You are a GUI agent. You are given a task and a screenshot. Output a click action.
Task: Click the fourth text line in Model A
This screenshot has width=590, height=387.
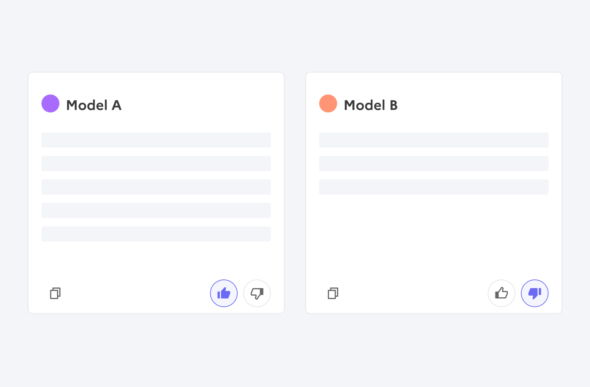click(156, 210)
